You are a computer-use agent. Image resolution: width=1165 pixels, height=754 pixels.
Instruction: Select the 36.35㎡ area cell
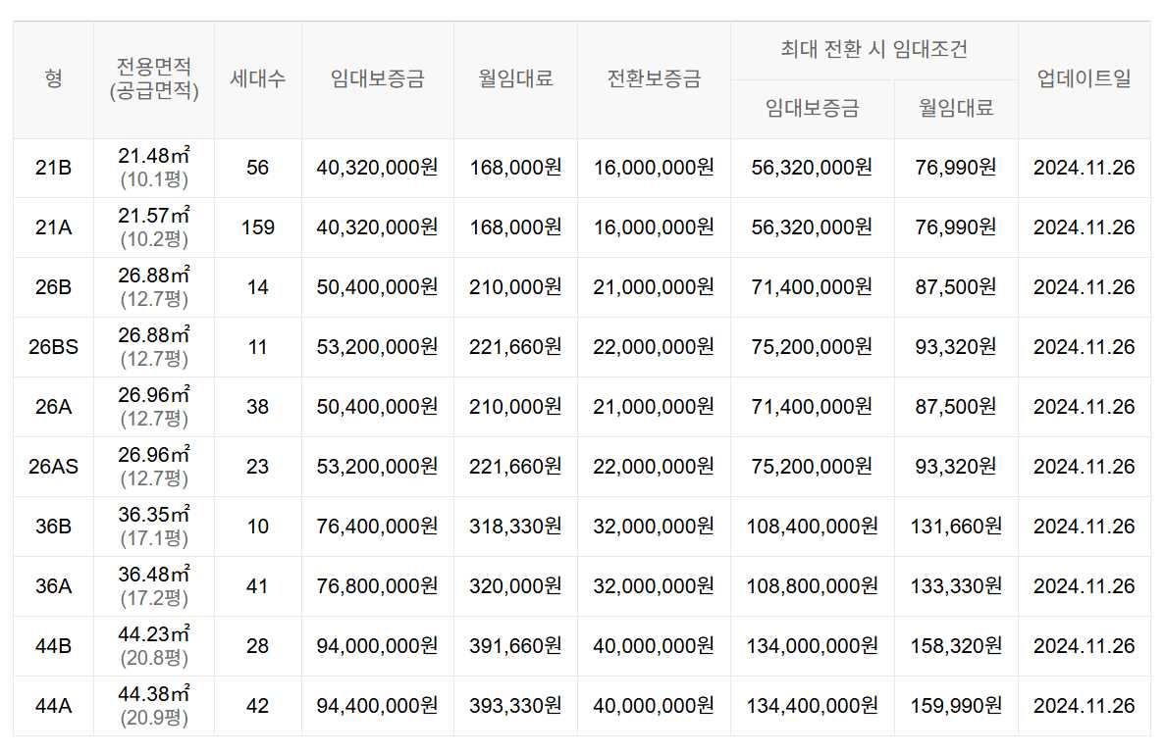coord(154,527)
